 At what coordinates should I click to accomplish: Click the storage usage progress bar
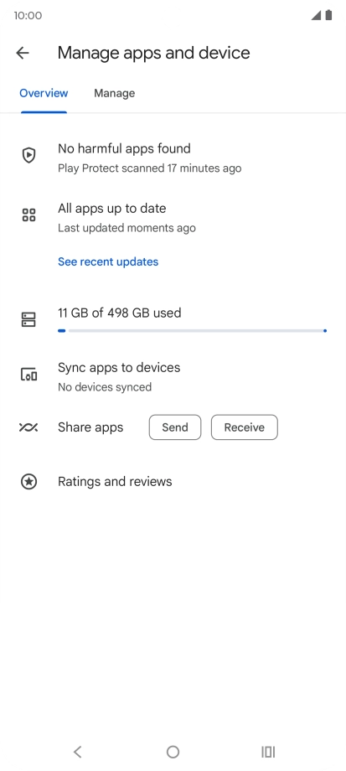click(x=192, y=331)
